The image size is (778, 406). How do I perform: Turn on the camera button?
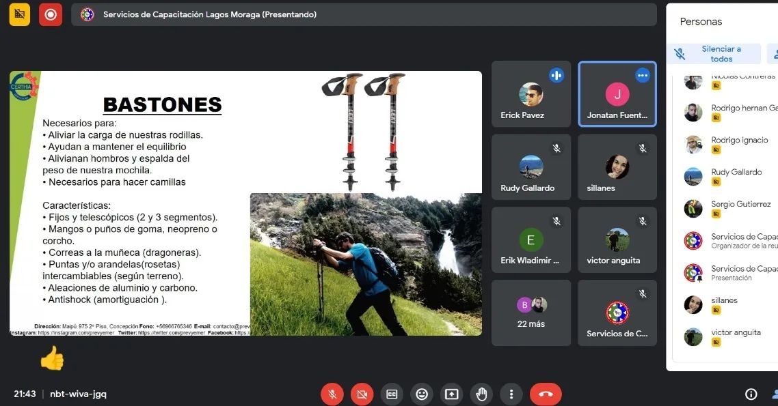click(x=362, y=394)
